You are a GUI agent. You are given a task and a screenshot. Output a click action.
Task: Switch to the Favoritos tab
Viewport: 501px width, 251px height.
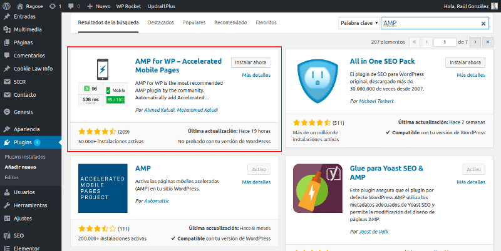(x=266, y=22)
